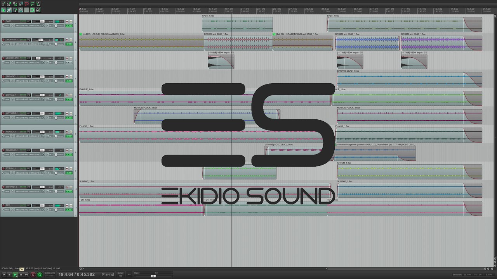Click the 4/4 time signature field
This screenshot has width=497, height=279.
pos(129,274)
